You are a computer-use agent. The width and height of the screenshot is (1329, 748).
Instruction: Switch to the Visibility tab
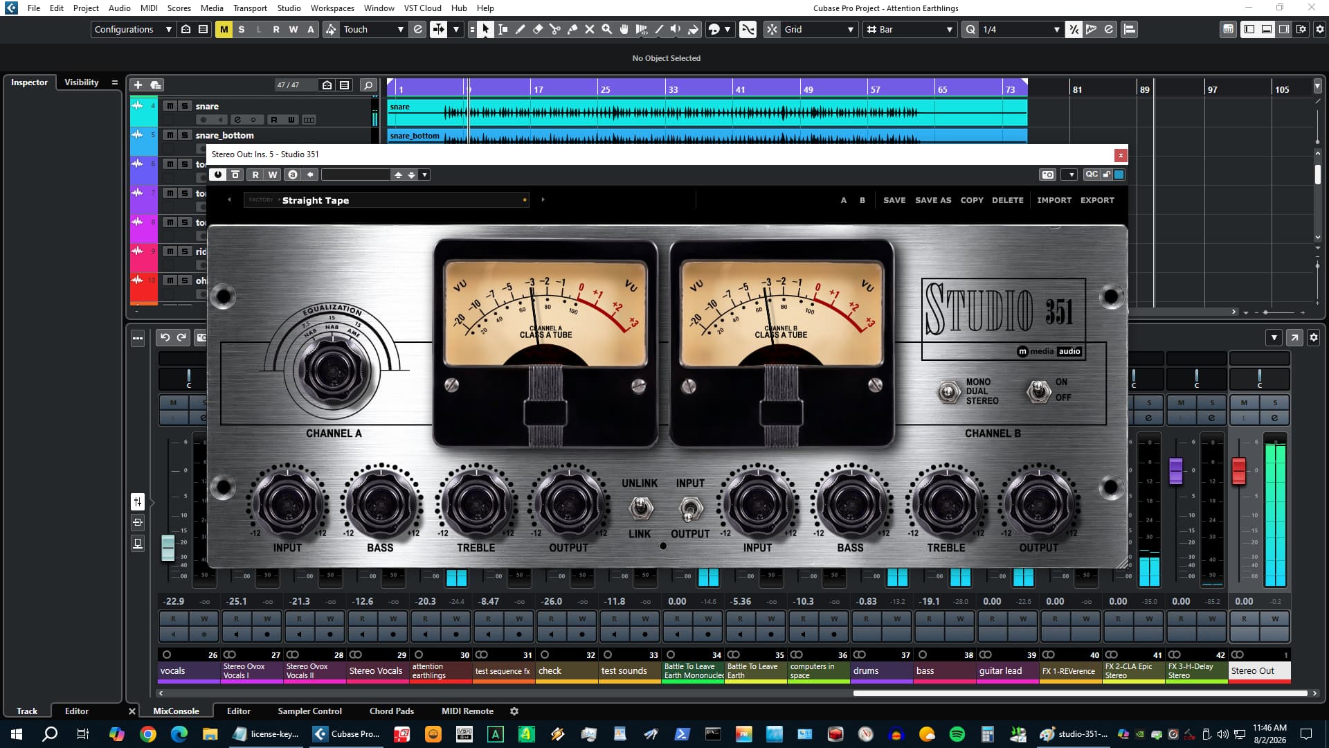coord(81,82)
